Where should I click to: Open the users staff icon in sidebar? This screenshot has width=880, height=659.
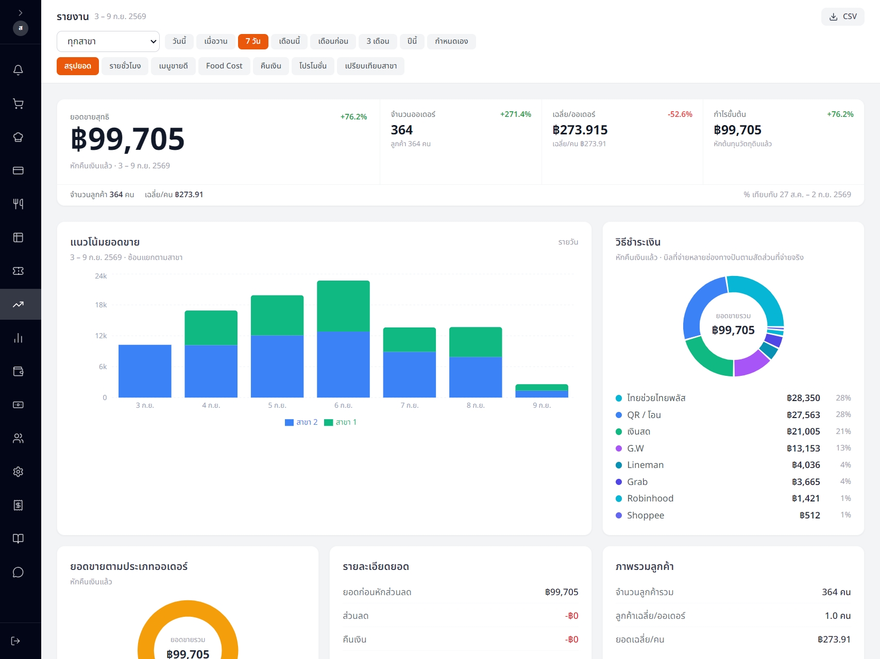click(18, 438)
